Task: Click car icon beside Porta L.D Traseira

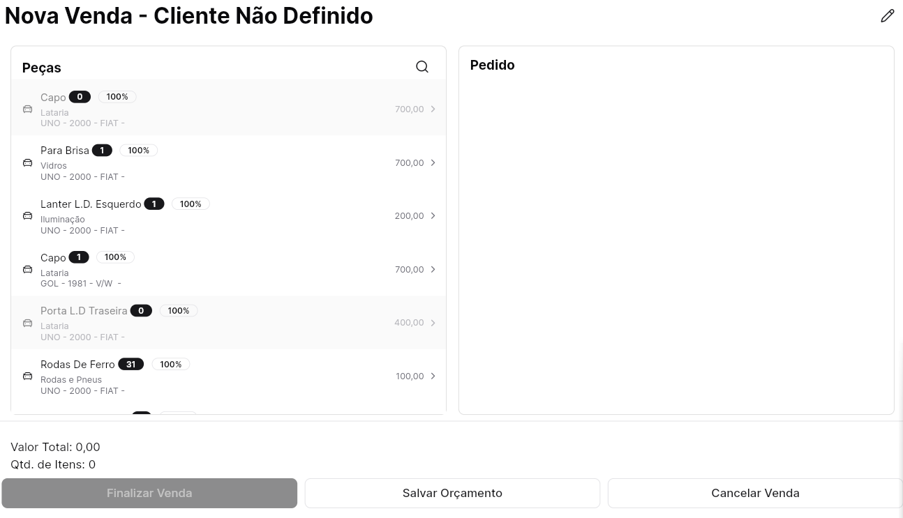Action: point(27,323)
